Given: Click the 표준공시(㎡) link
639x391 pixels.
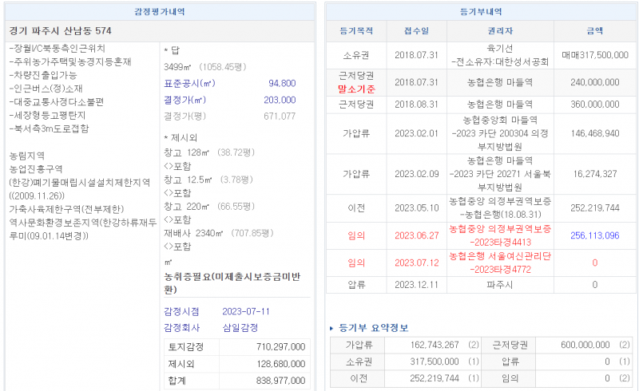Looking at the screenshot, I should coord(189,83).
